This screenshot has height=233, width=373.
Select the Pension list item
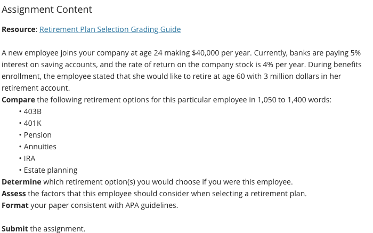(x=38, y=135)
